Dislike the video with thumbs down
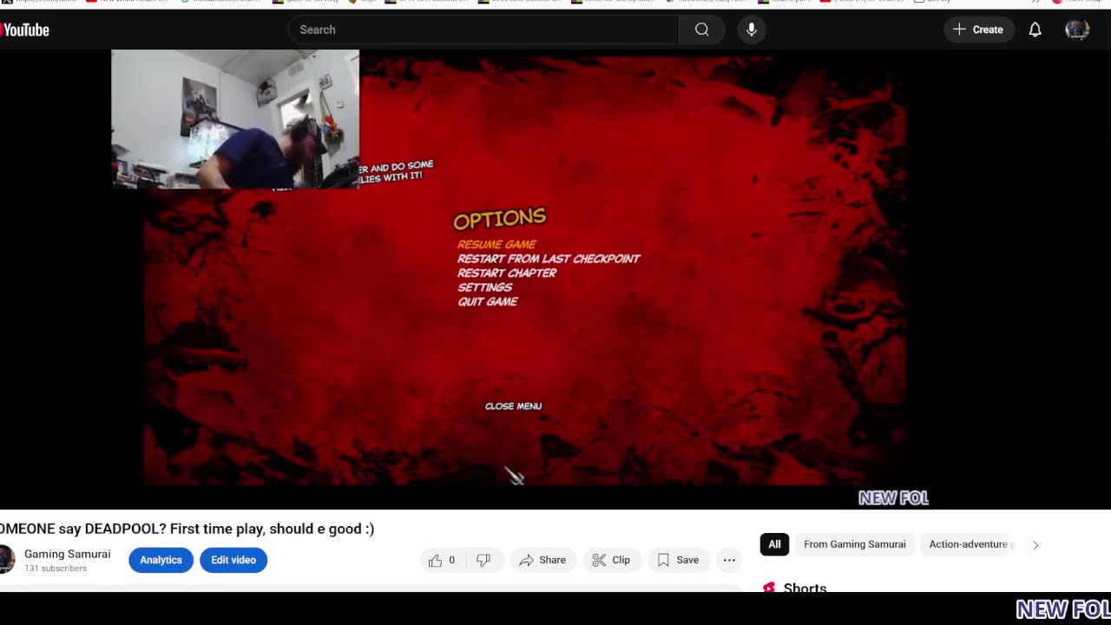 pyautogui.click(x=483, y=560)
